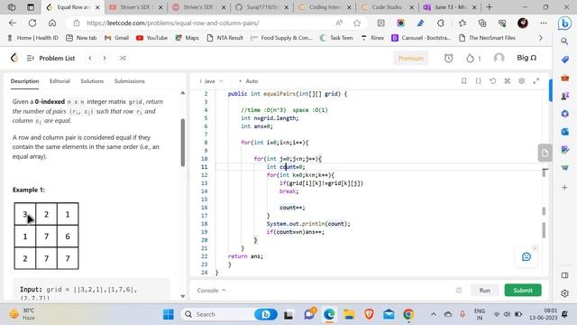The height and width of the screenshot is (325, 577).
Task: Open the Windows Start menu
Action: click(169, 314)
